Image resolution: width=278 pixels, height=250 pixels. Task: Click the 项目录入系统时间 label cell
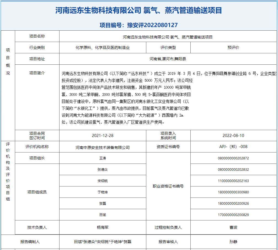(x=168, y=135)
